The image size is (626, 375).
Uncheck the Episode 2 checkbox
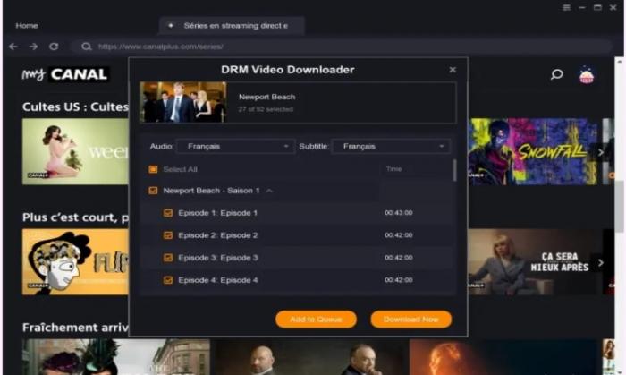[x=168, y=235]
